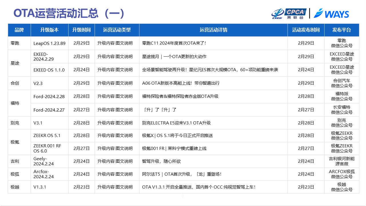Click the V3.1 version cell
The height and width of the screenshot is (206, 366).
pos(49,123)
